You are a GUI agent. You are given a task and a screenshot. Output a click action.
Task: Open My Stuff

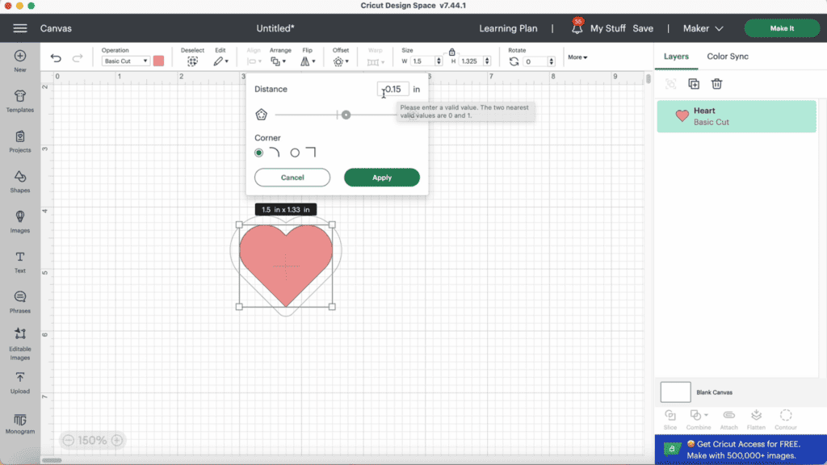pos(607,28)
